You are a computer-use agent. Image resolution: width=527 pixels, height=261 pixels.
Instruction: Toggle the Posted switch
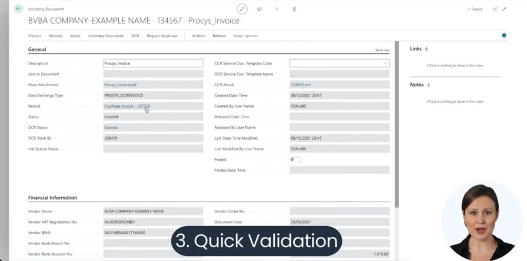coord(296,159)
